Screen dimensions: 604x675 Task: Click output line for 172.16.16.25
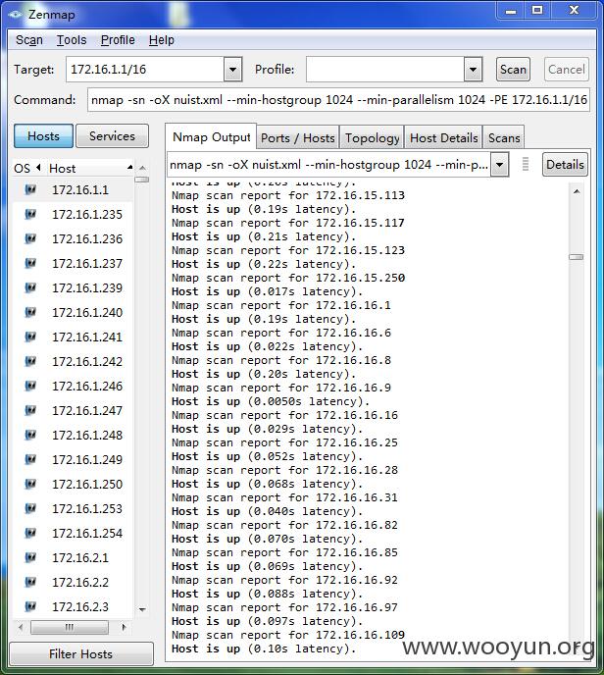284,442
